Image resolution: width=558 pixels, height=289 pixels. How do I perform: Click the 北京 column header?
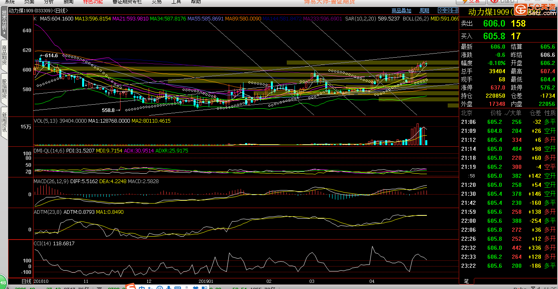pos(466,113)
